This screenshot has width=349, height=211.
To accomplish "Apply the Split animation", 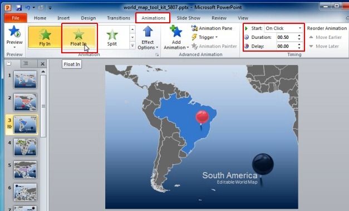I will point(112,37).
